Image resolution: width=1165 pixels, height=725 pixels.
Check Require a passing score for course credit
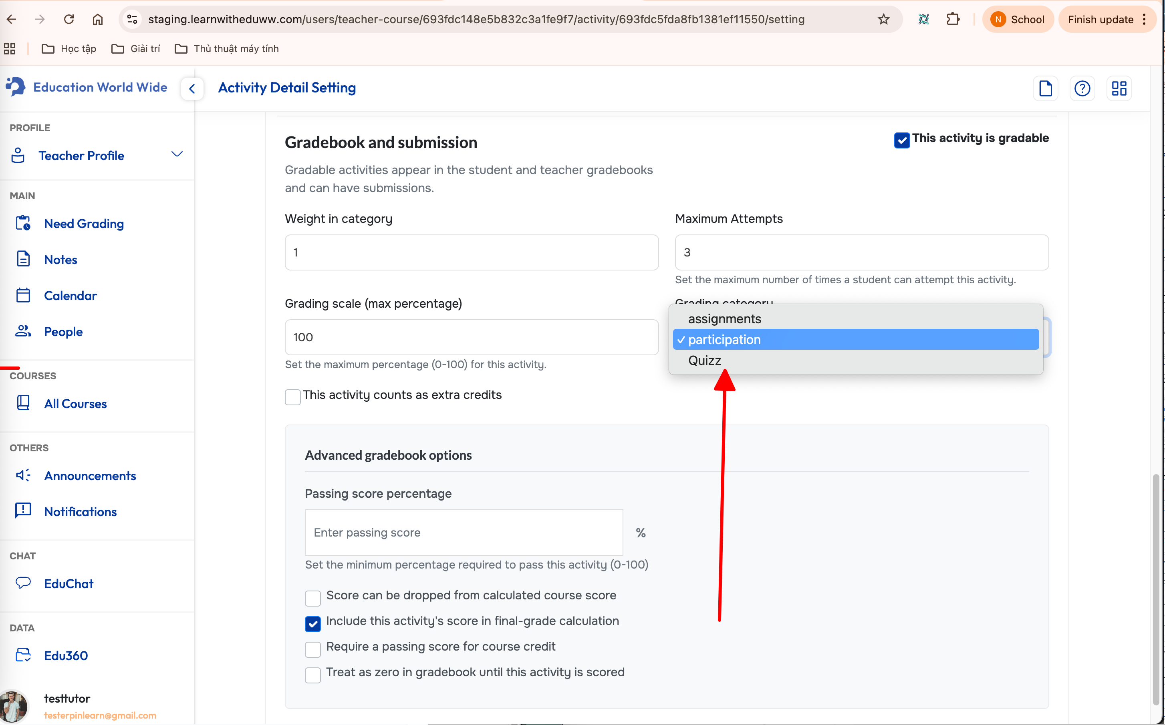312,649
